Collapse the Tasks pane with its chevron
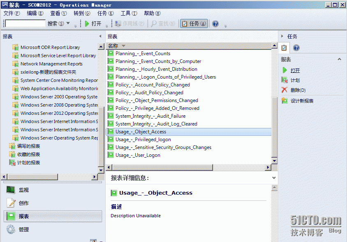Screen dimensions: 347x242 click(x=282, y=36)
